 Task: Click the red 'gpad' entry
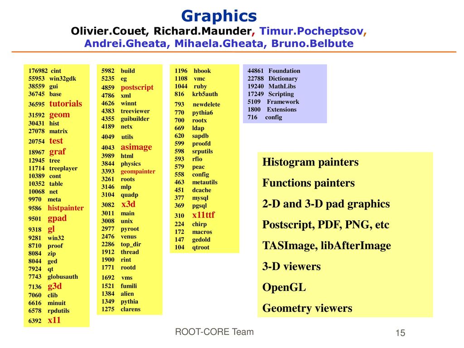(x=57, y=219)
